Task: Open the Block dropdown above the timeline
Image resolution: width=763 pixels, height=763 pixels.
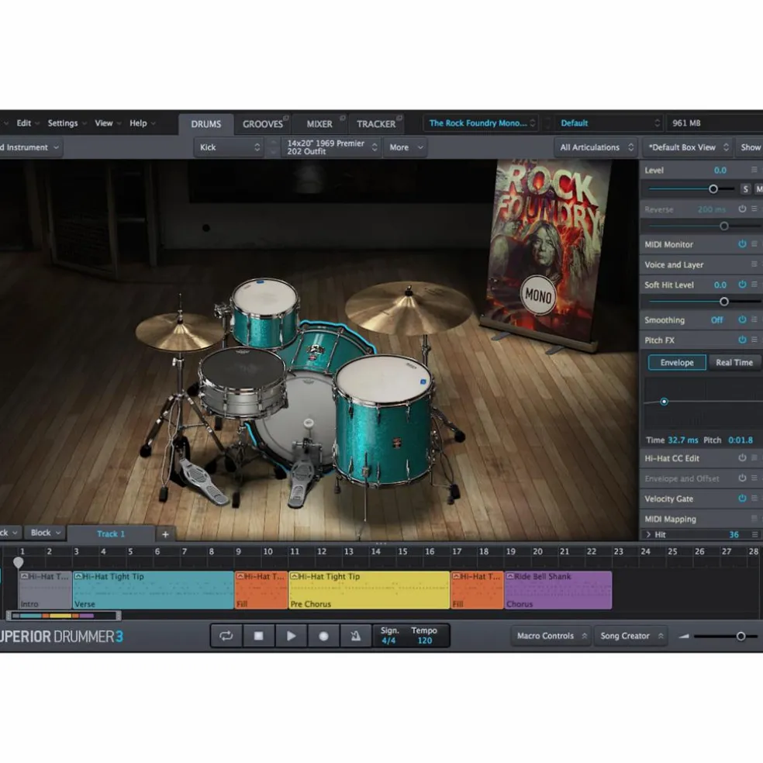Action: [x=45, y=533]
